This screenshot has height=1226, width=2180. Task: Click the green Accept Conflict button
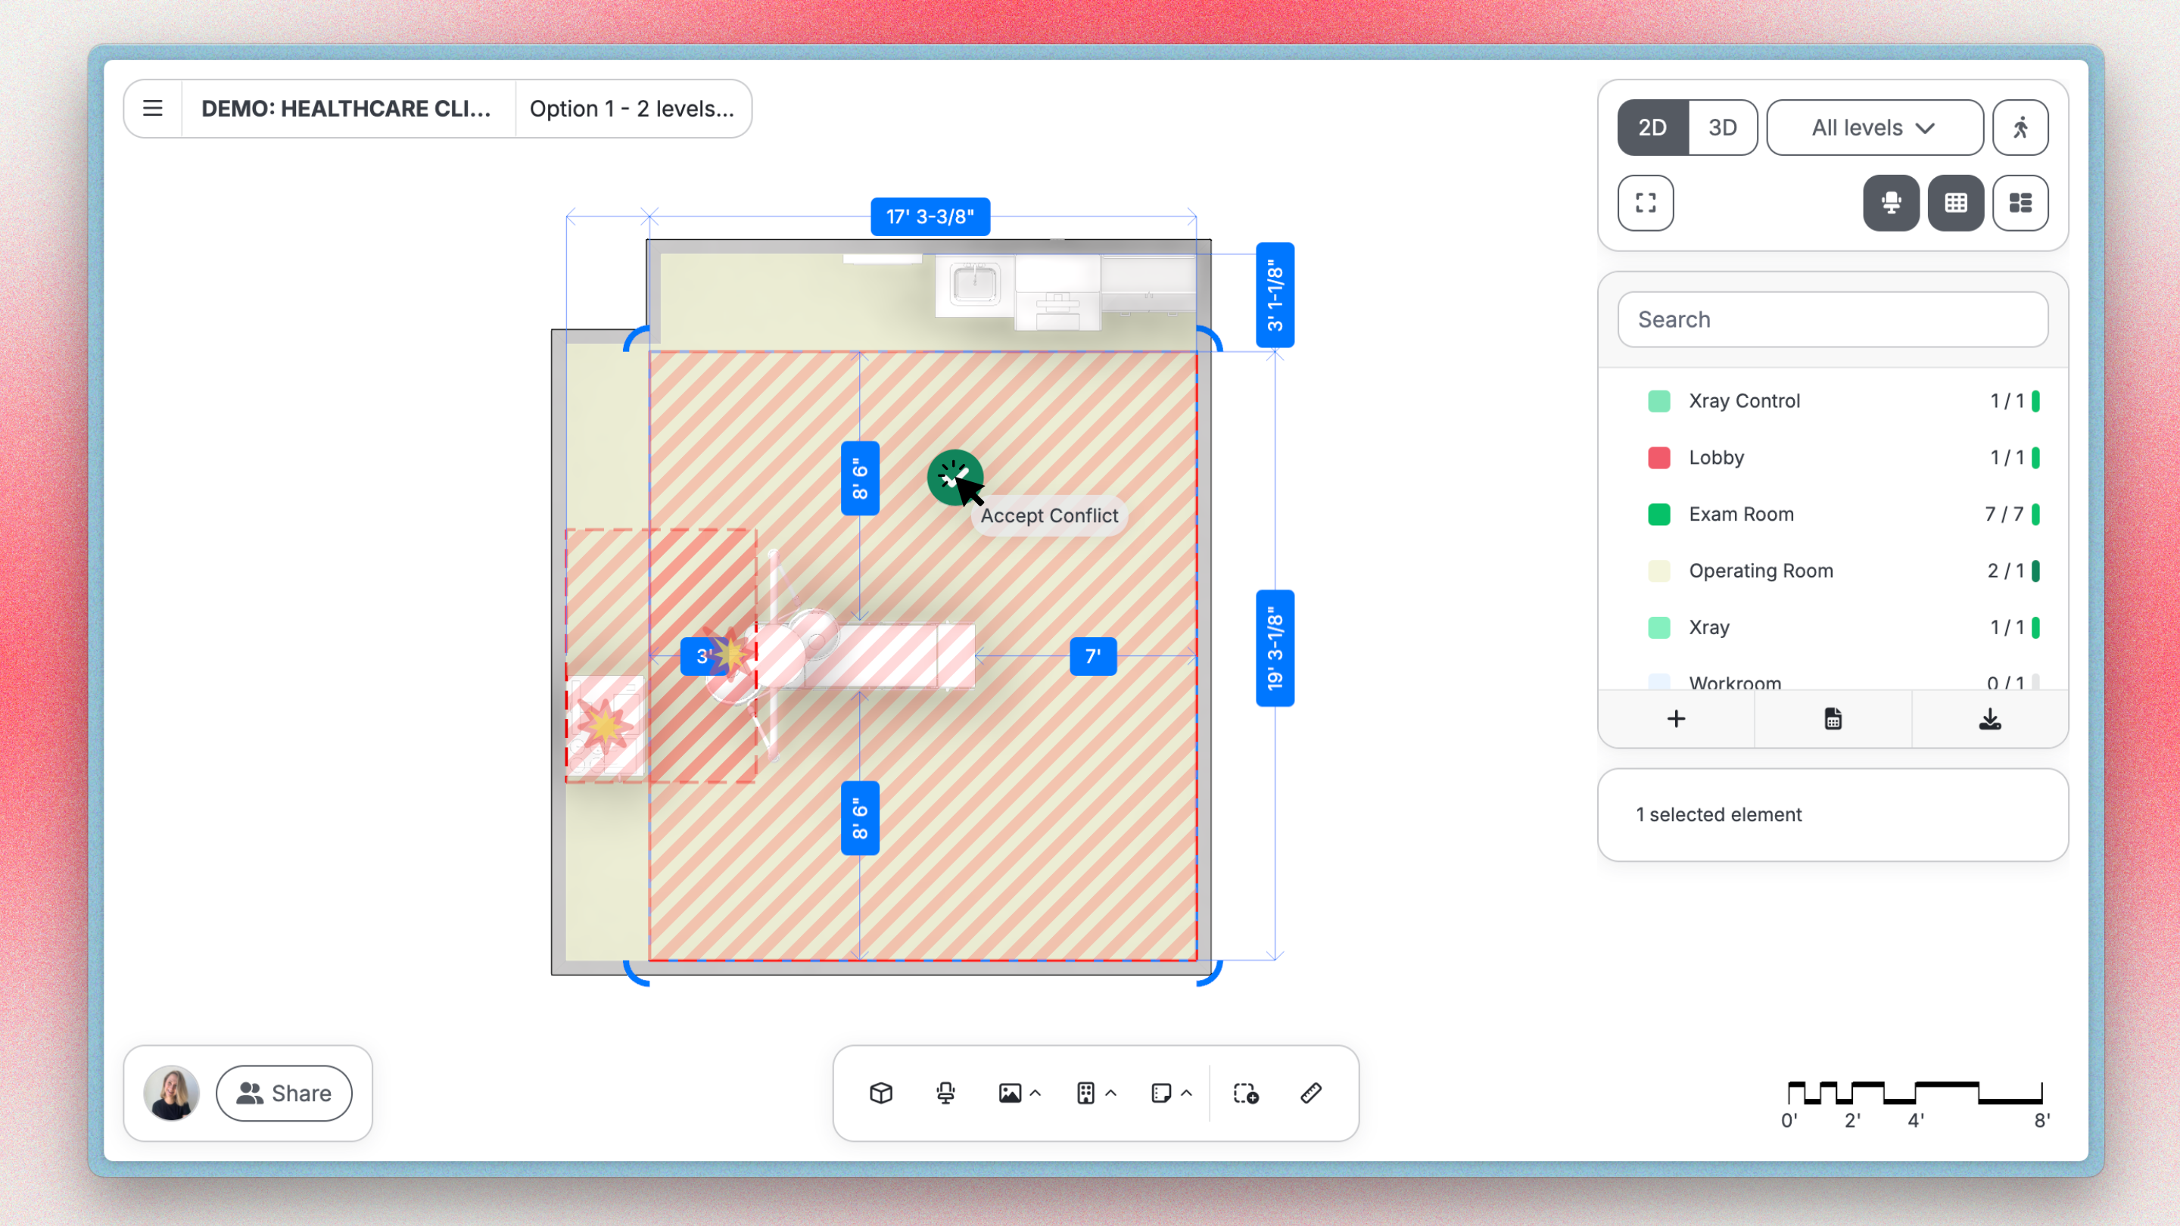point(955,478)
